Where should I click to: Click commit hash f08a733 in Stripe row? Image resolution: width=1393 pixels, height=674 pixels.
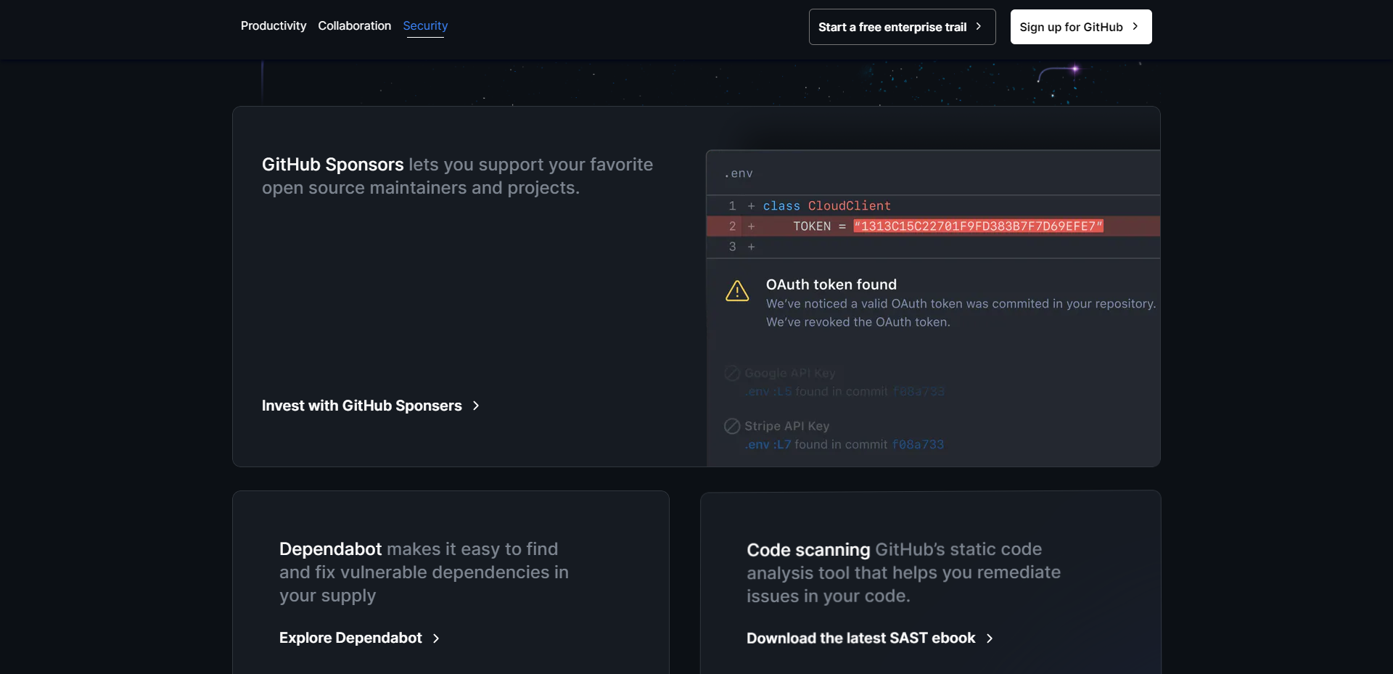pos(918,444)
